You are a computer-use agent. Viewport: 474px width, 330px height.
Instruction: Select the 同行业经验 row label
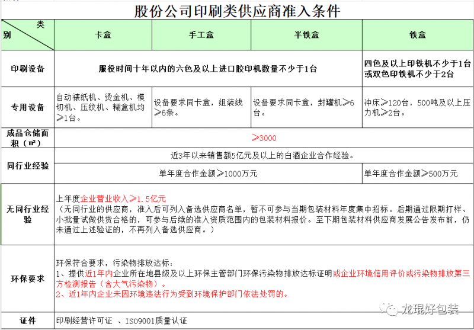click(27, 165)
